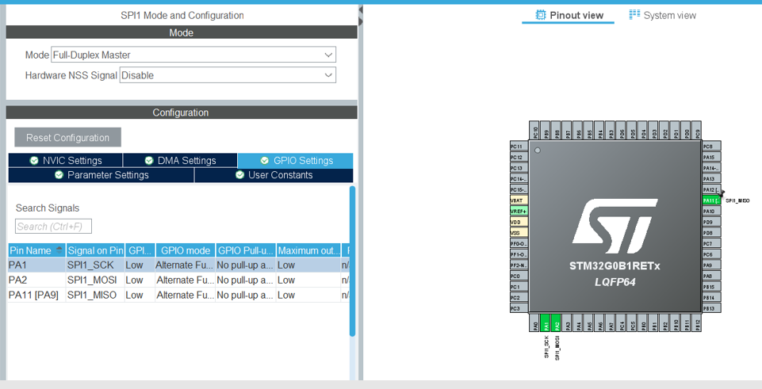Click the SPI1_MOSI signal cell

pyautogui.click(x=95, y=280)
